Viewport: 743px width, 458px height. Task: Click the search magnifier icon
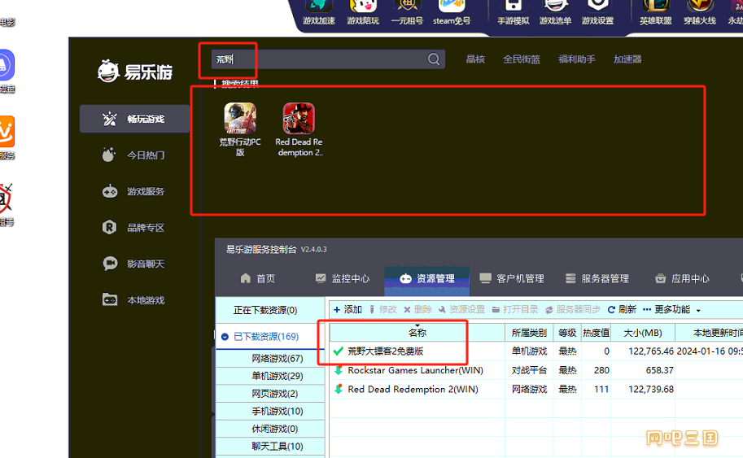click(x=434, y=59)
